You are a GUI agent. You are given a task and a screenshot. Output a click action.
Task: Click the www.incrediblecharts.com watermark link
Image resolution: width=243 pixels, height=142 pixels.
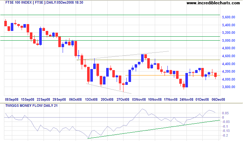click(x=213, y=3)
